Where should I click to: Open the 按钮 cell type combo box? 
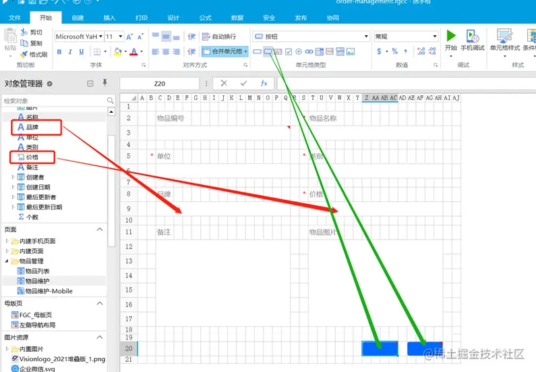point(311,36)
